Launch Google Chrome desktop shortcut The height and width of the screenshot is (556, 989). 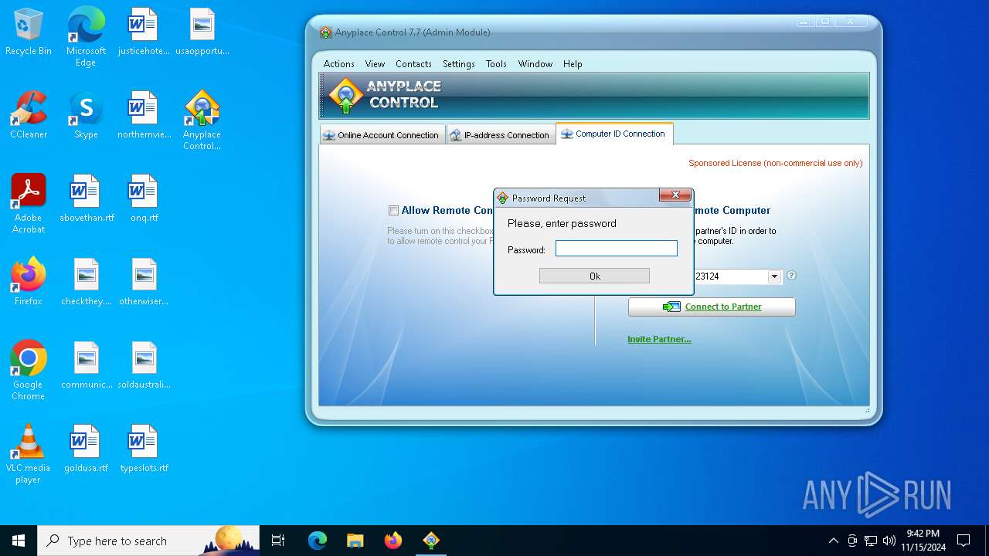(x=29, y=371)
